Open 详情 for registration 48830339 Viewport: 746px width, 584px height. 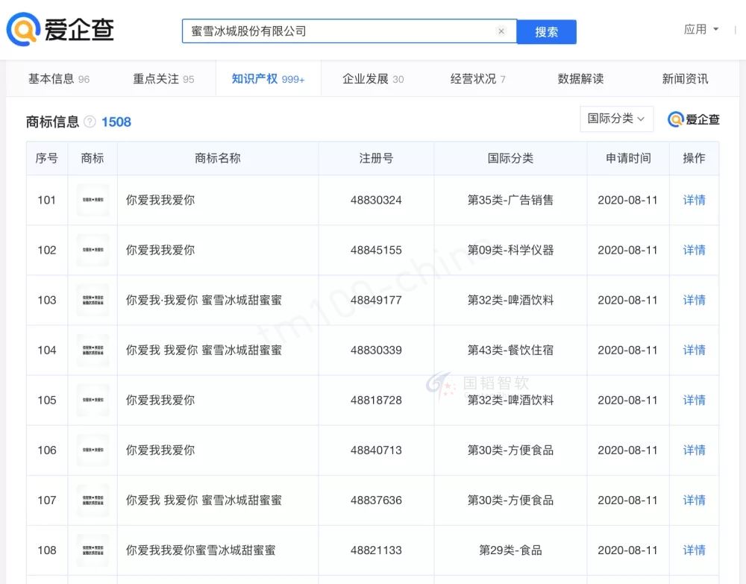click(x=694, y=350)
